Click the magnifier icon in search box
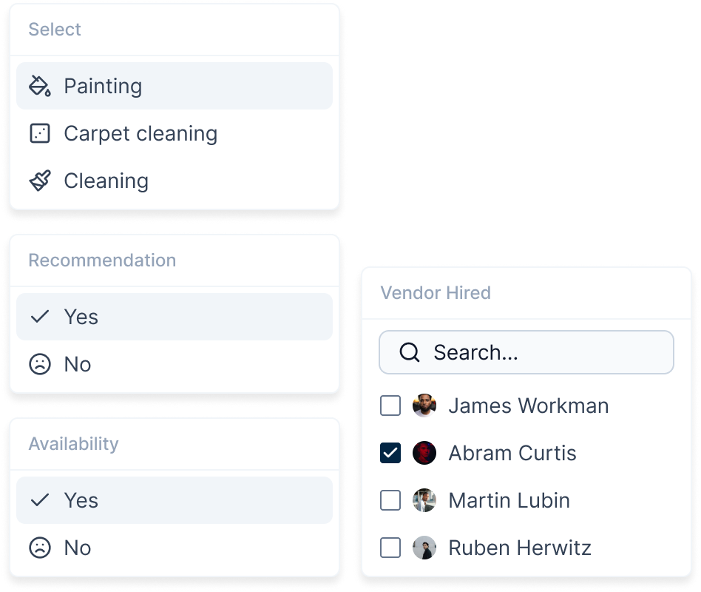The image size is (701, 592). point(409,352)
